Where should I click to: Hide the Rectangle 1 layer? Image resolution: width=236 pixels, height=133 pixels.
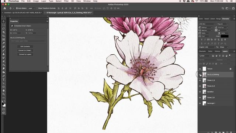click(x=200, y=103)
